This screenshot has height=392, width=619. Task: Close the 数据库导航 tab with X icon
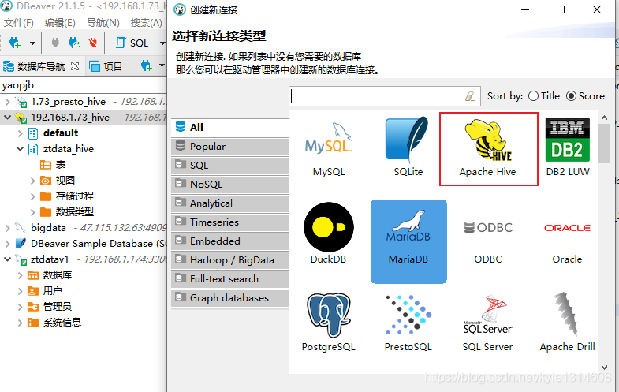75,66
